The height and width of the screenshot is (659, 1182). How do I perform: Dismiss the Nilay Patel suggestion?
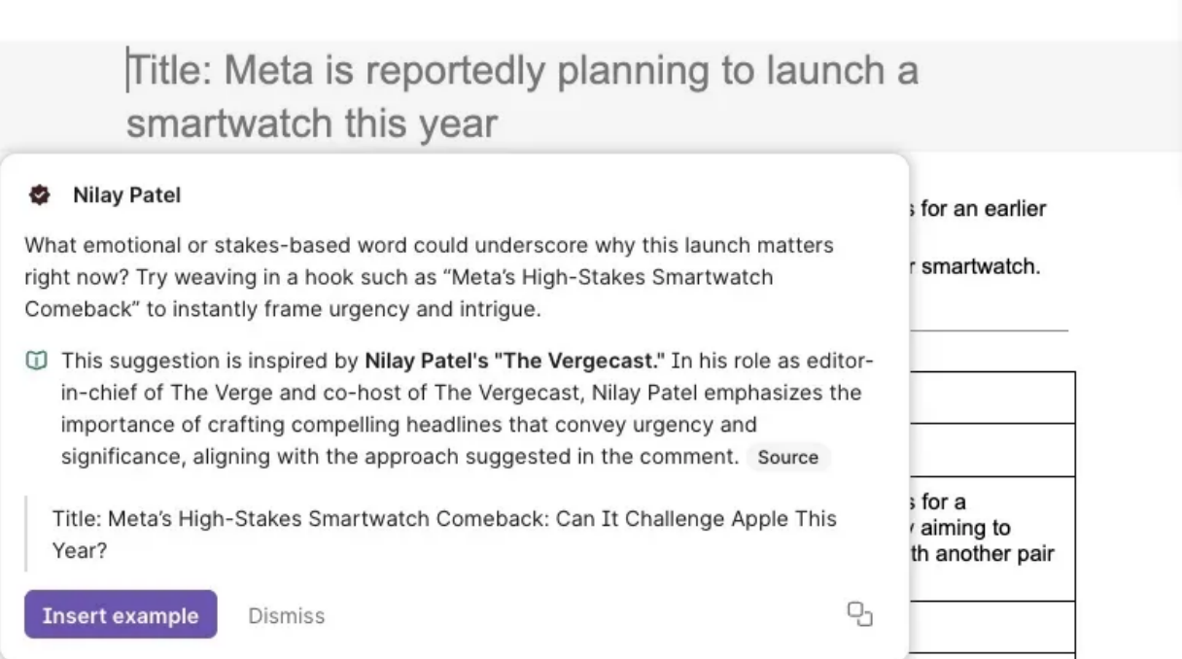tap(286, 615)
